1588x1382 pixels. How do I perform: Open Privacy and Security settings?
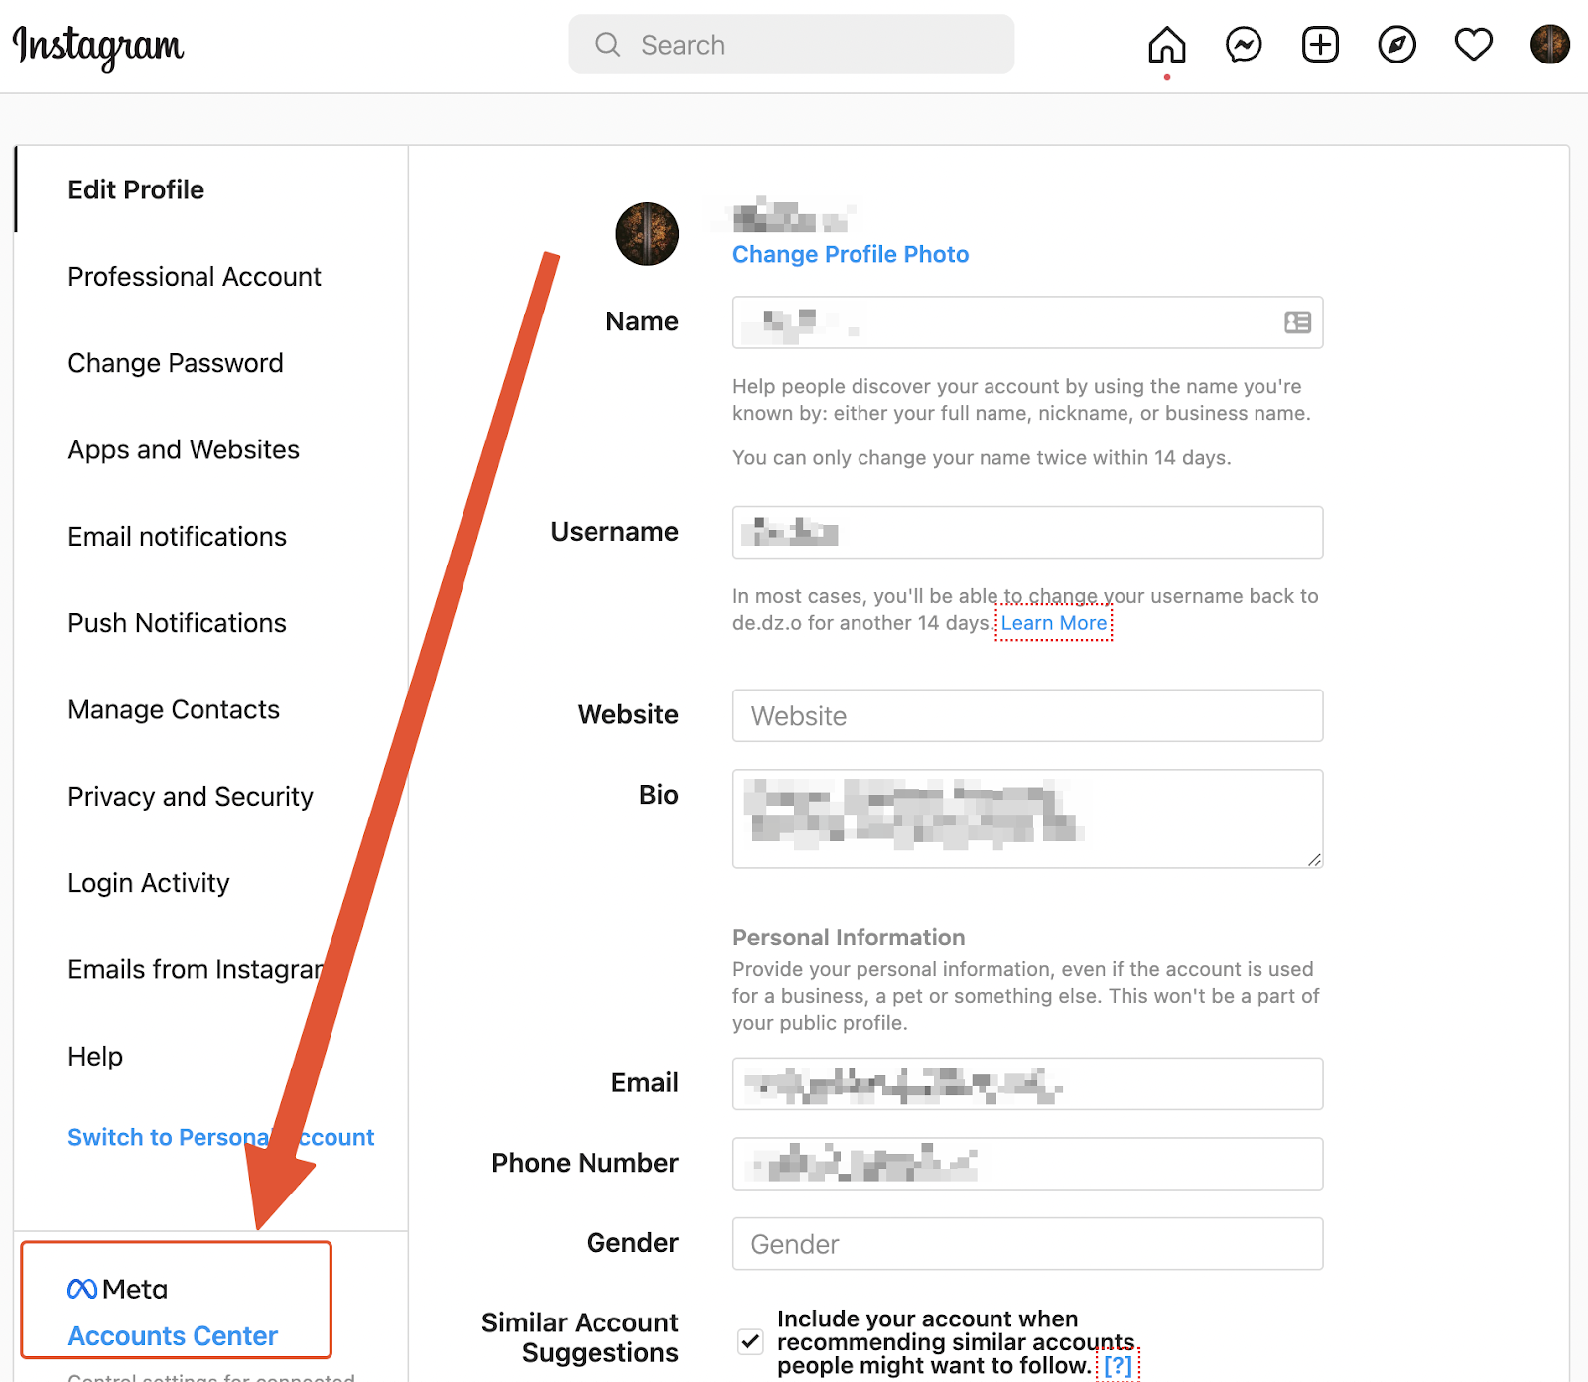tap(191, 797)
